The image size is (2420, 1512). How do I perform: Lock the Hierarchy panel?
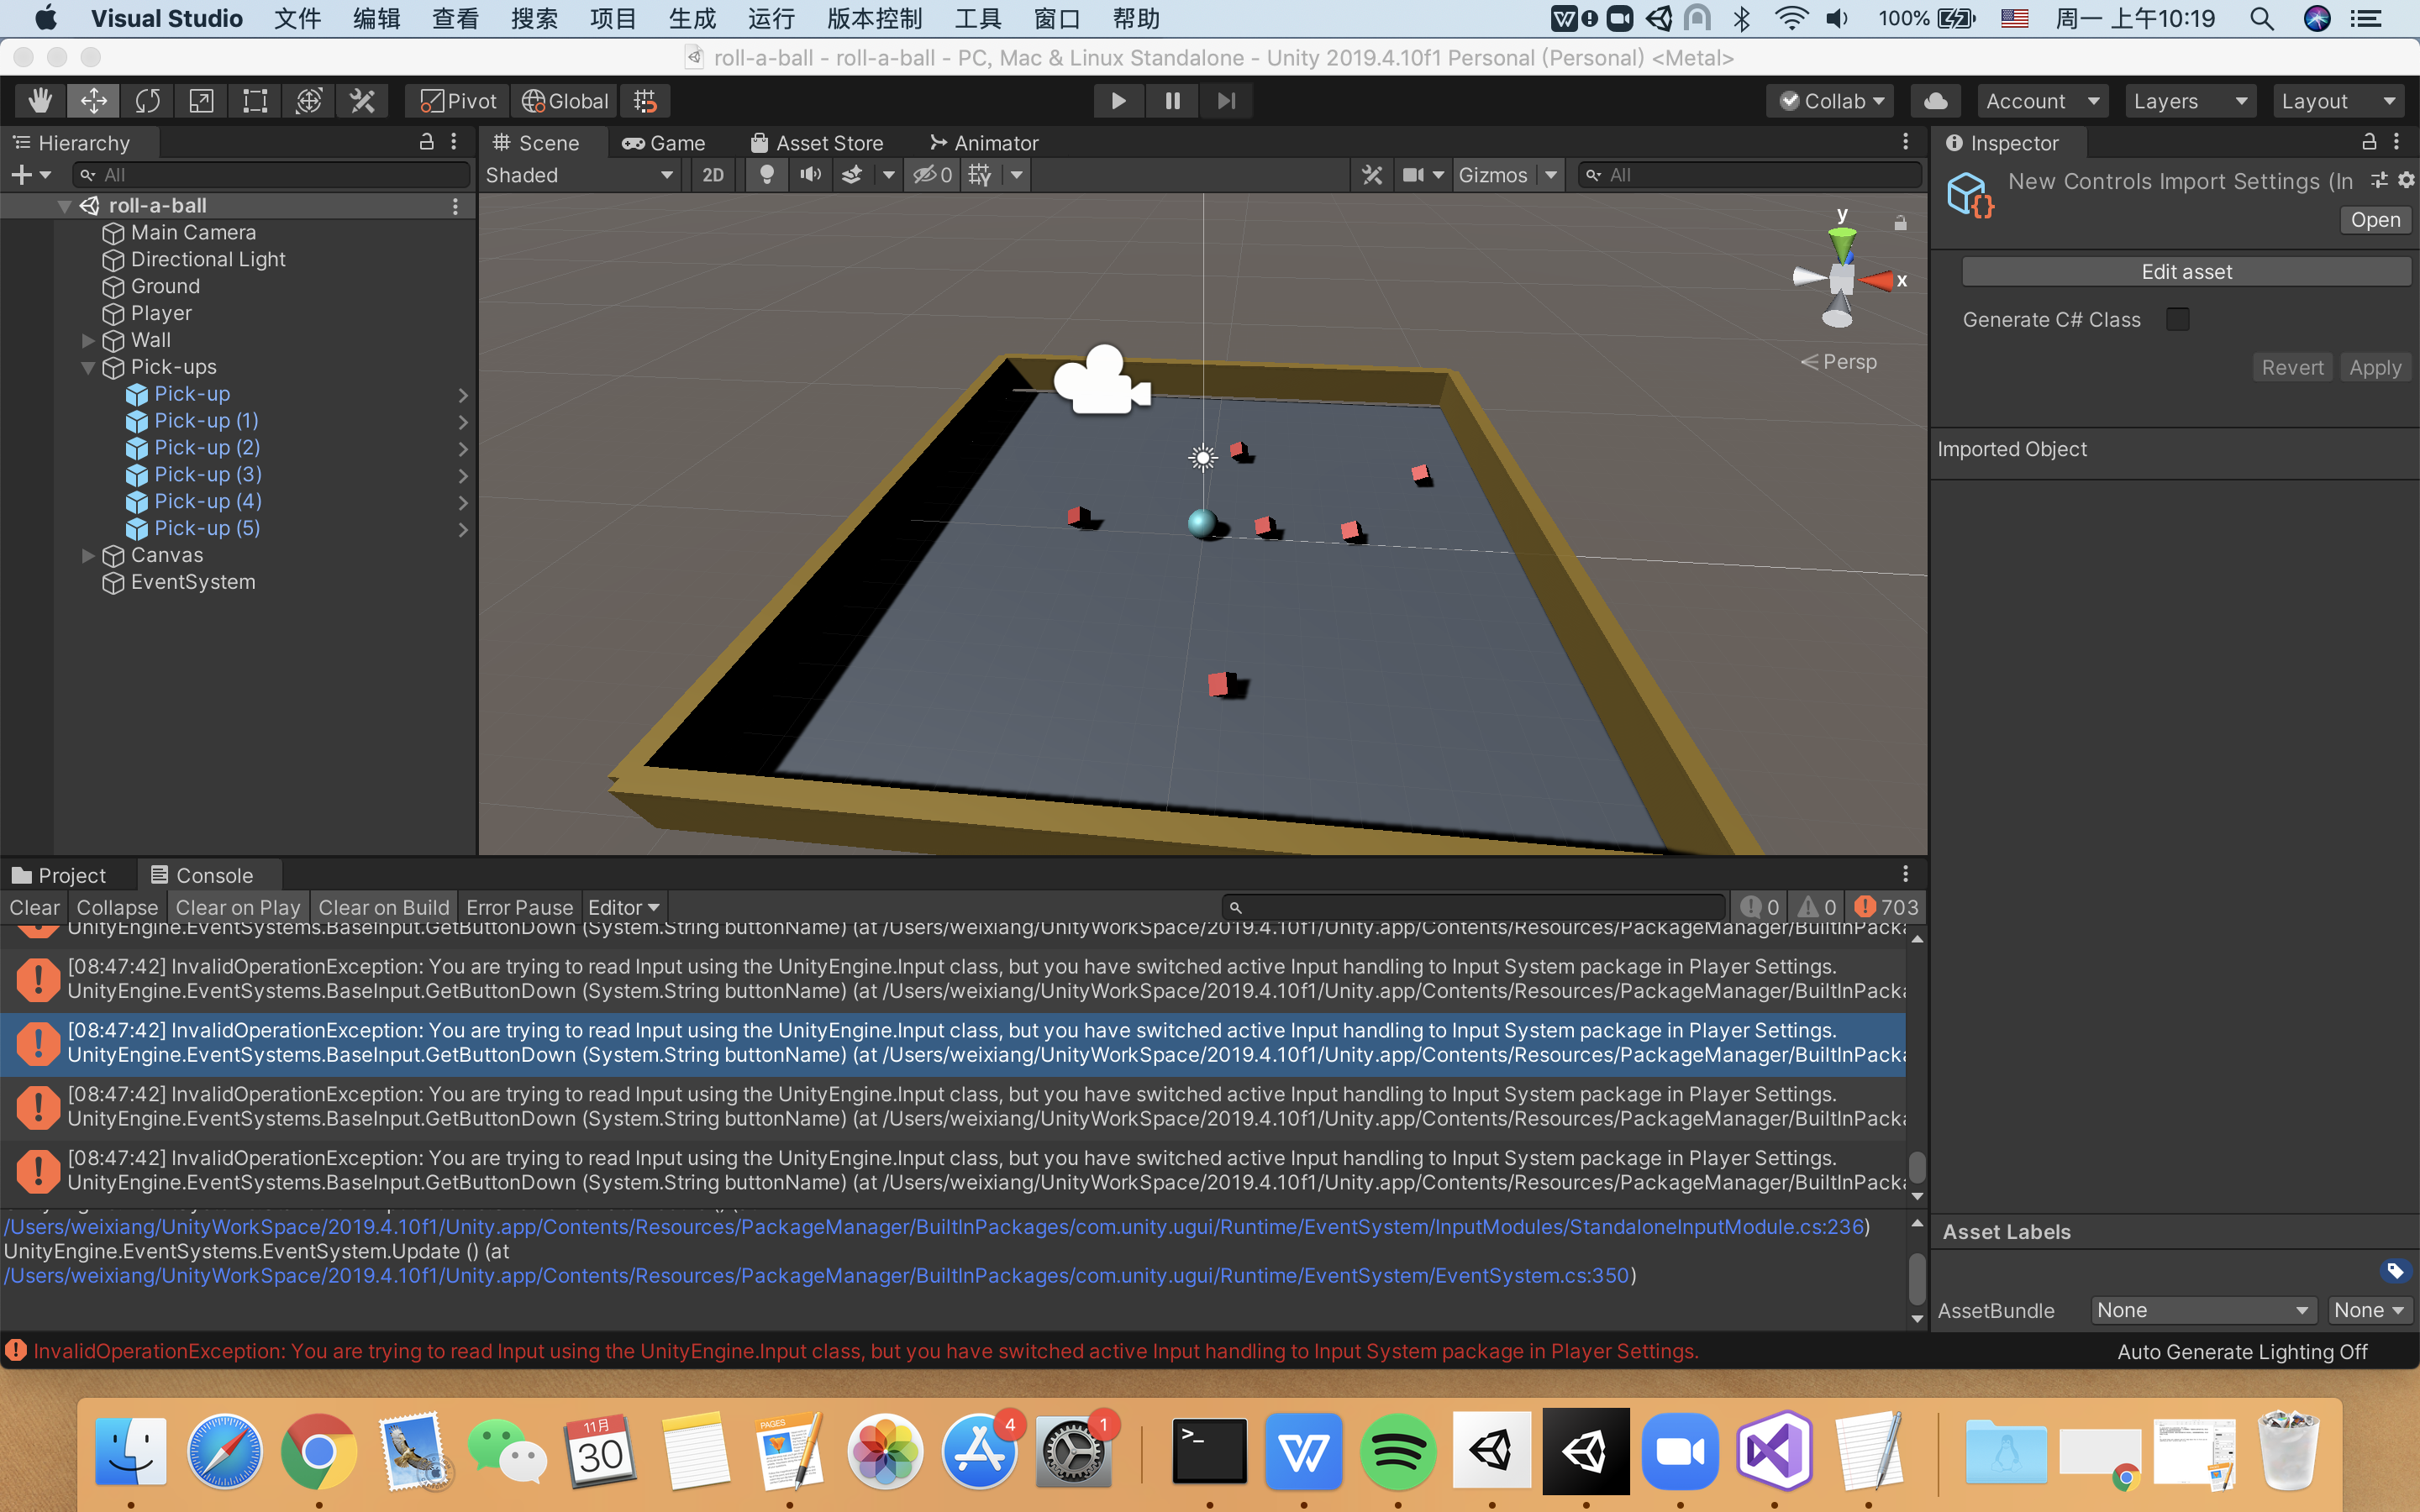(426, 142)
